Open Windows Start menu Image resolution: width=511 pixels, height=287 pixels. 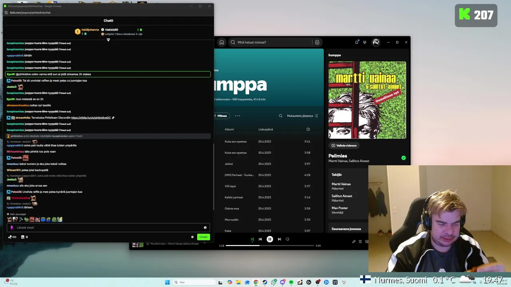click(x=167, y=282)
